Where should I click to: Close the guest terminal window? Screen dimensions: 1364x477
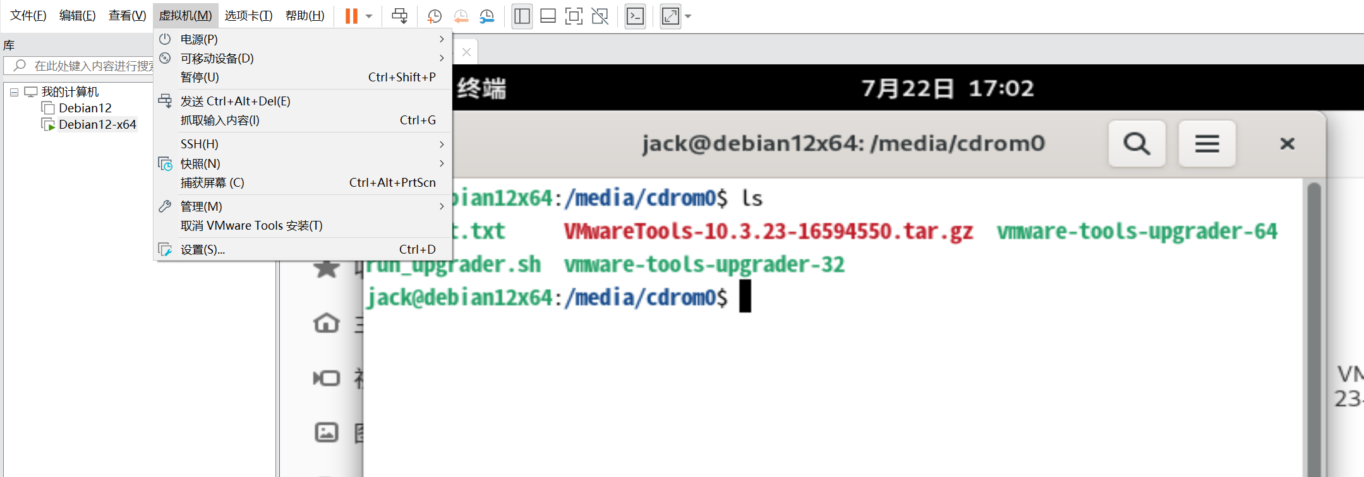click(x=1287, y=144)
